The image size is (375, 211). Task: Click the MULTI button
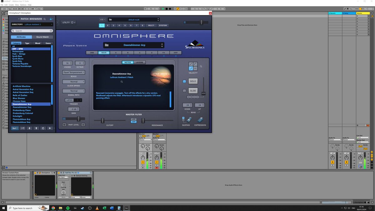(x=151, y=25)
